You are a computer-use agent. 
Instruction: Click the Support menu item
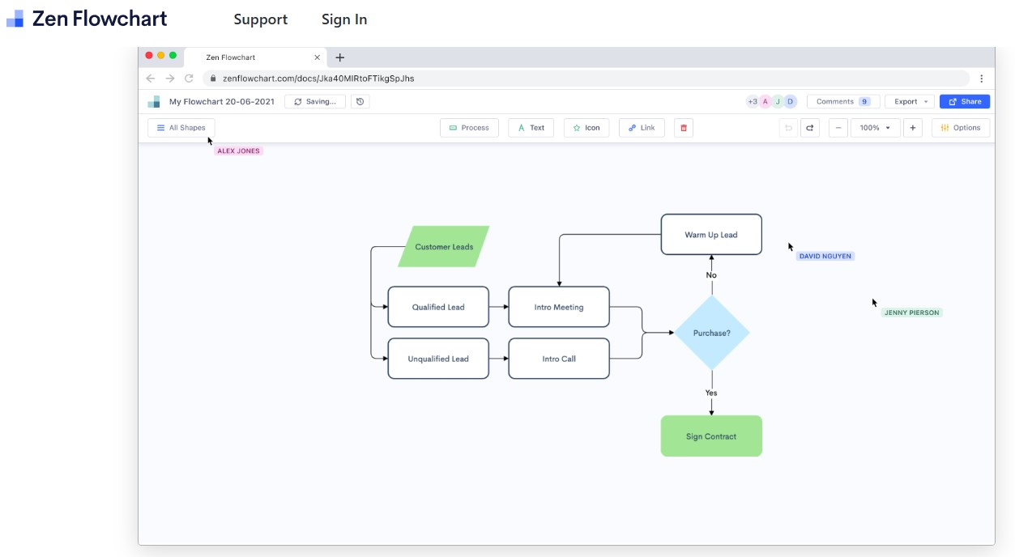(x=260, y=19)
